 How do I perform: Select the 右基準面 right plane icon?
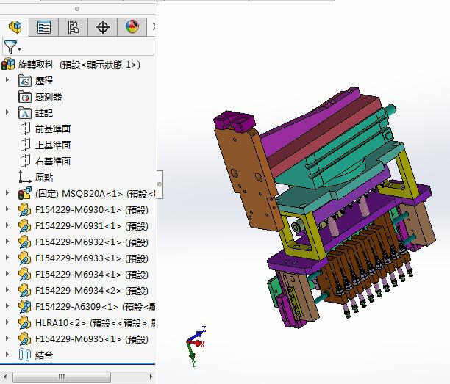pos(25,161)
